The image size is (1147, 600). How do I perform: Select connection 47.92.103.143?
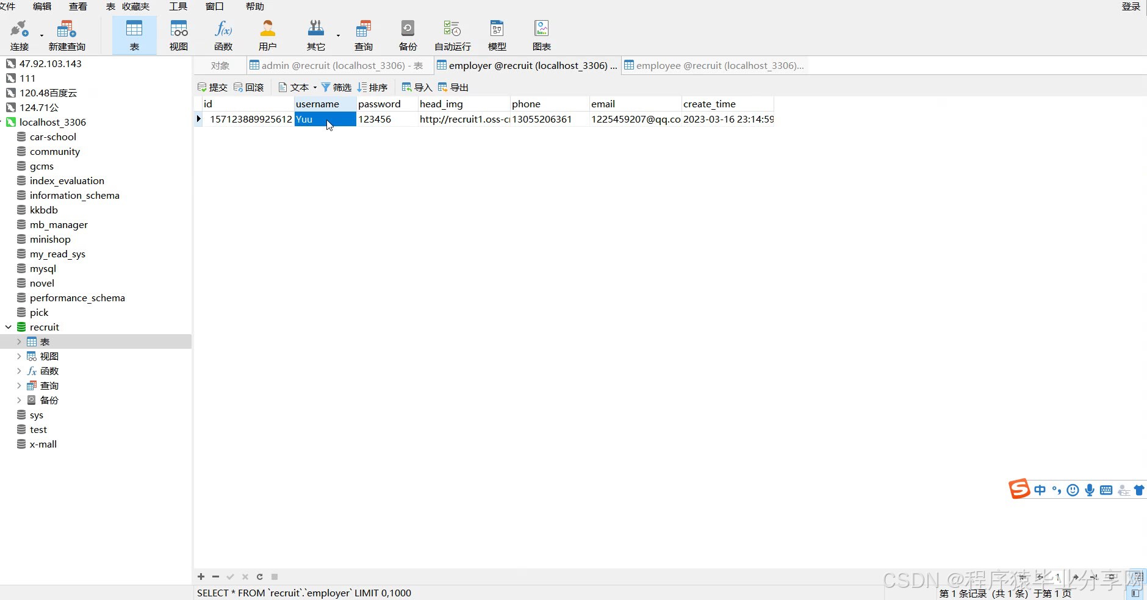click(50, 63)
